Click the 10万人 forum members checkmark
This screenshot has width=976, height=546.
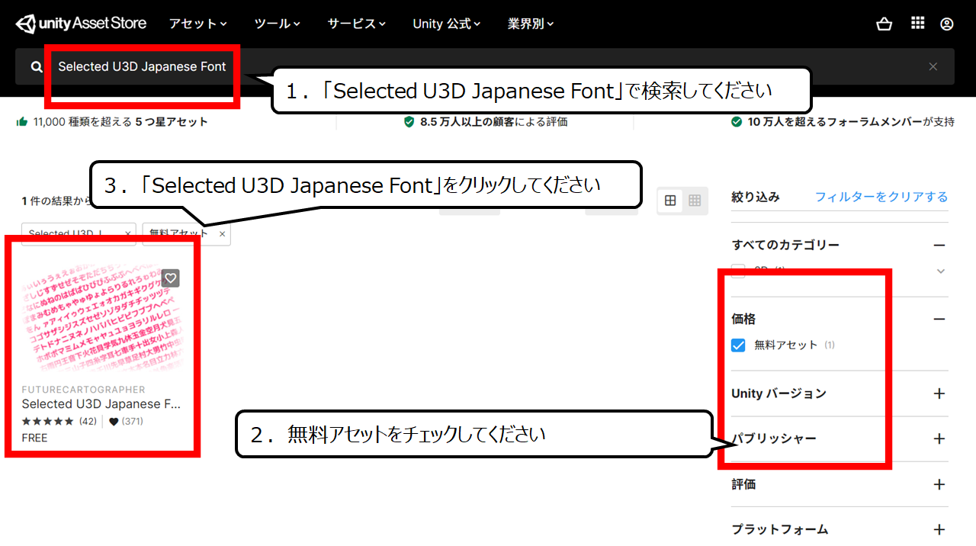(x=737, y=122)
